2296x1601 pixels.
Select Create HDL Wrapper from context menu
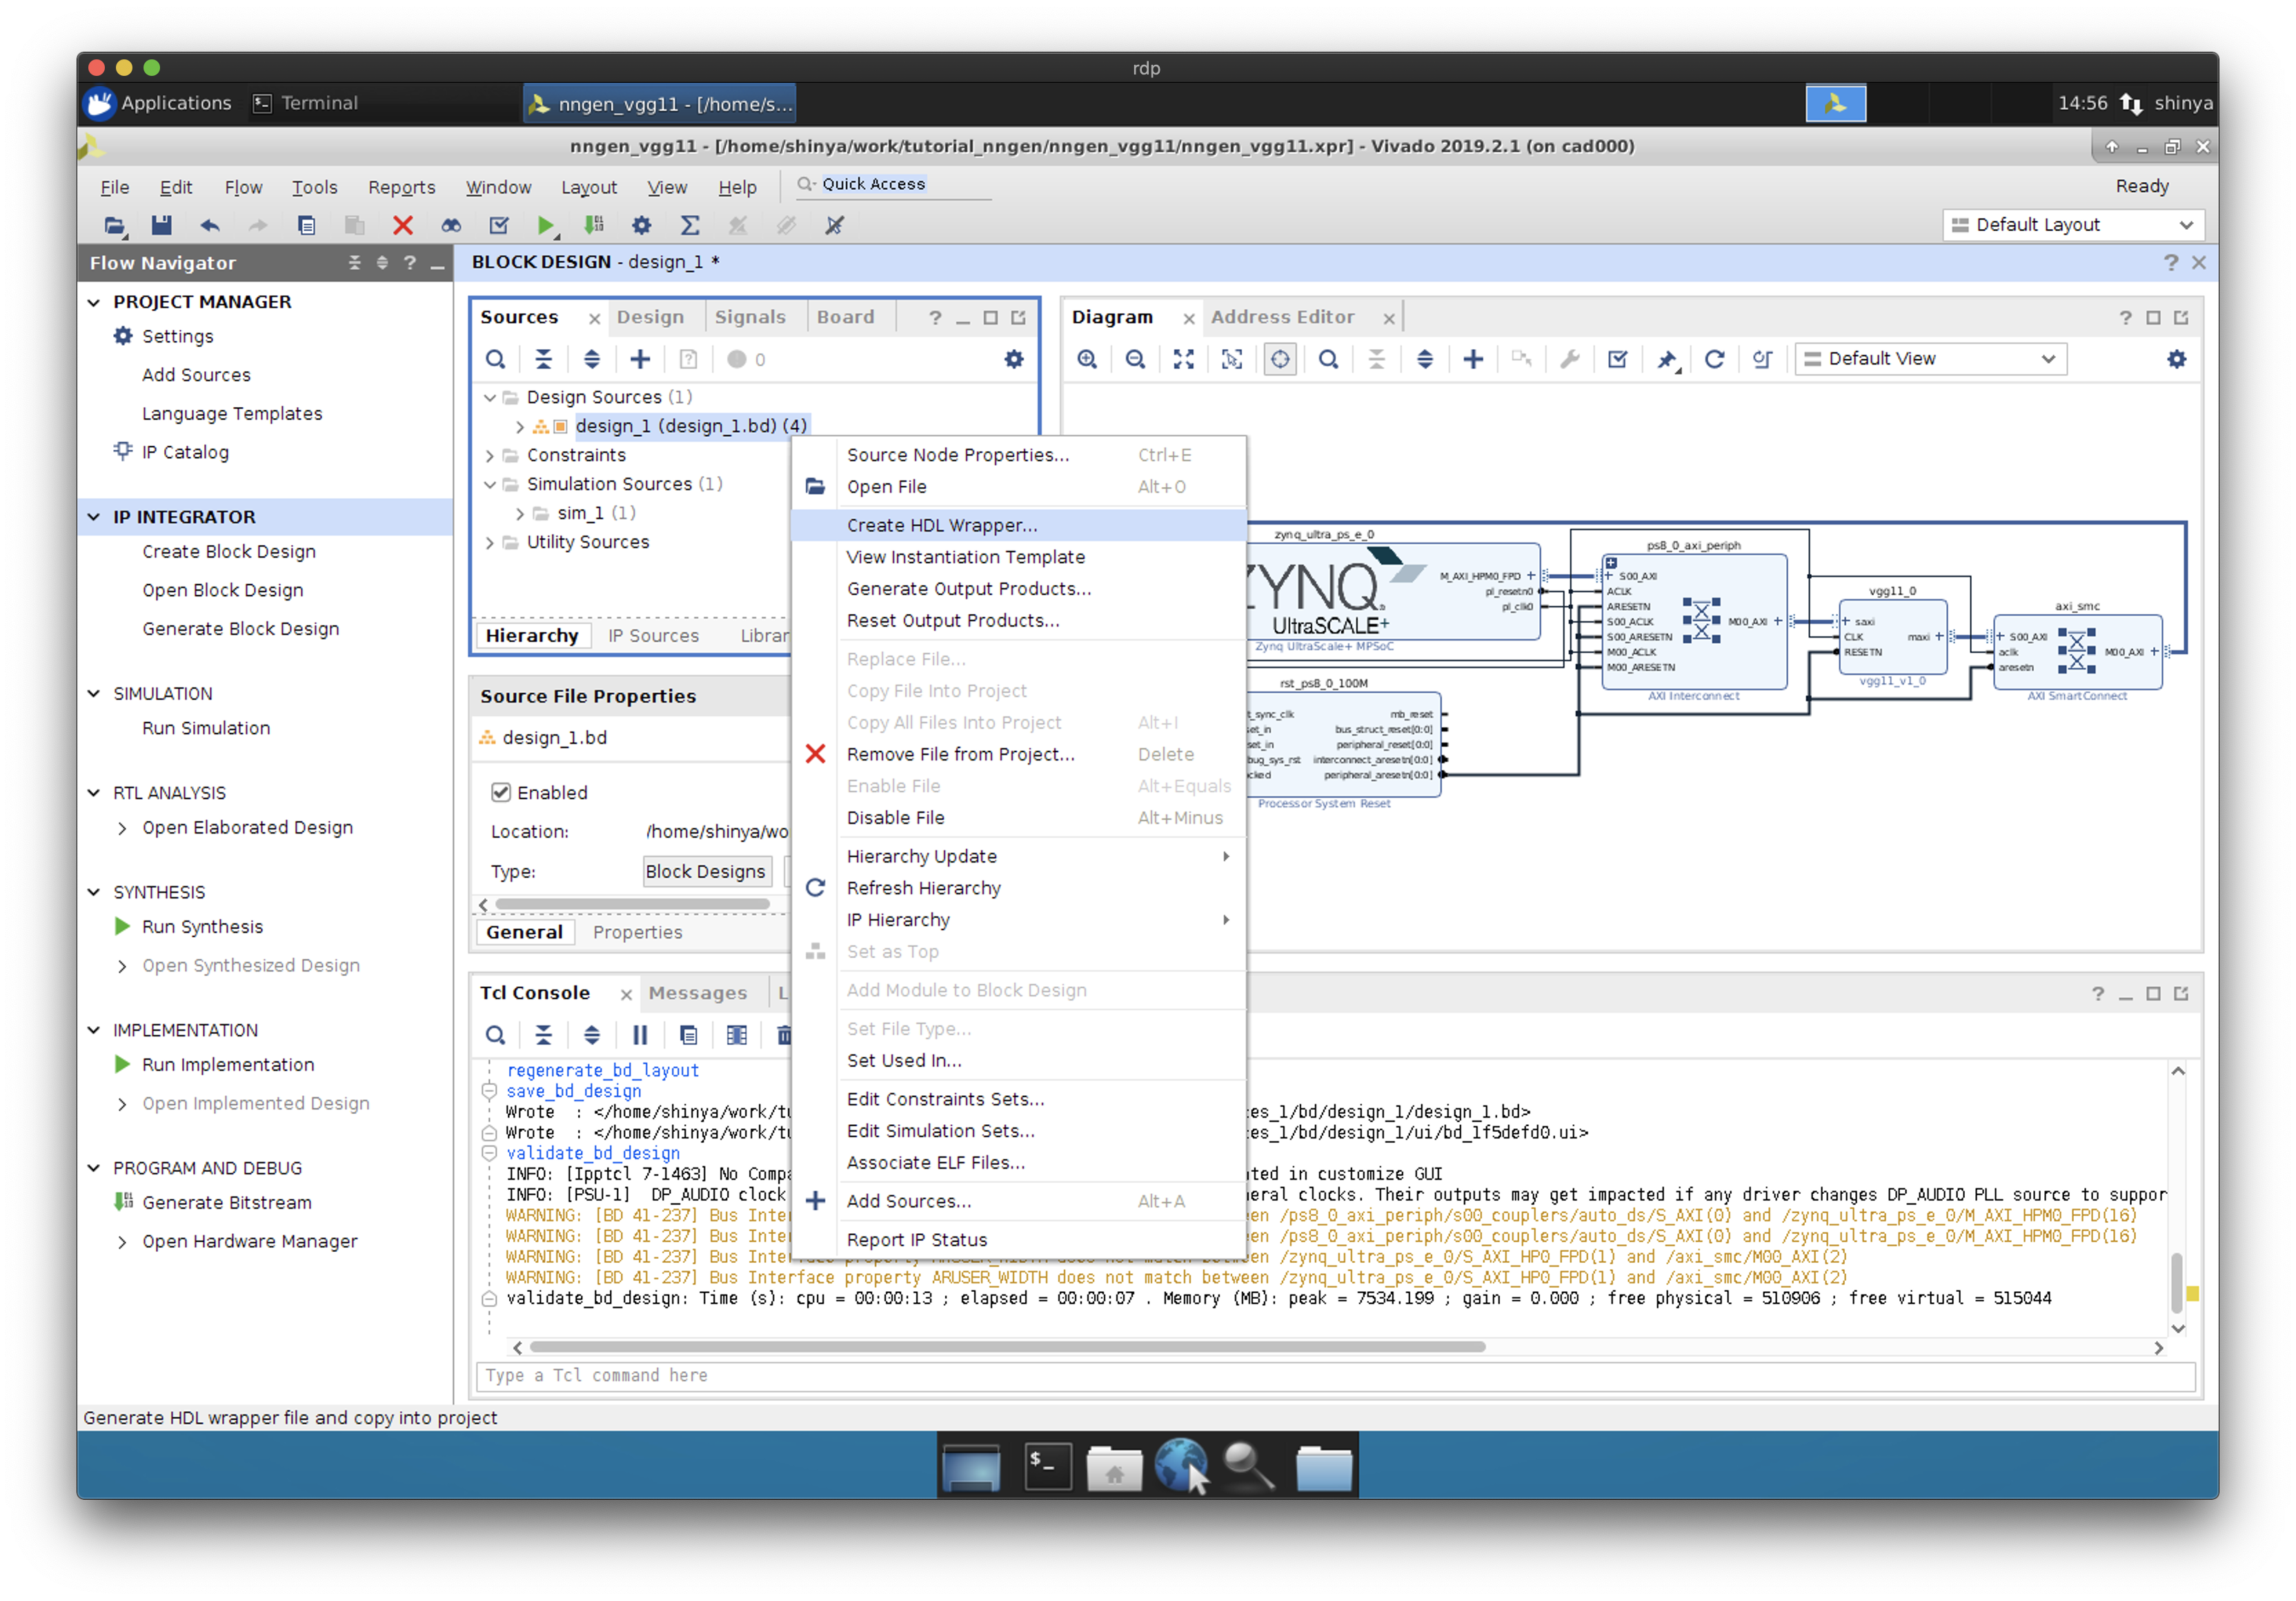[x=941, y=525]
